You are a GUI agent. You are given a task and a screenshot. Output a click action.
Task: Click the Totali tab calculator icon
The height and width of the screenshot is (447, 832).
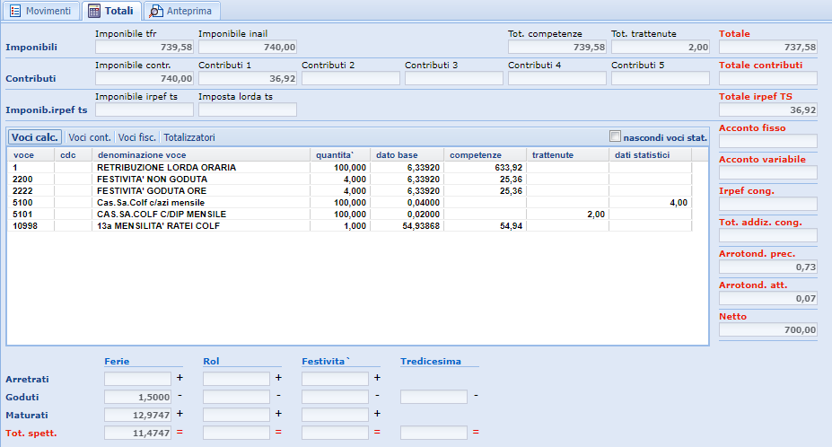click(x=94, y=11)
